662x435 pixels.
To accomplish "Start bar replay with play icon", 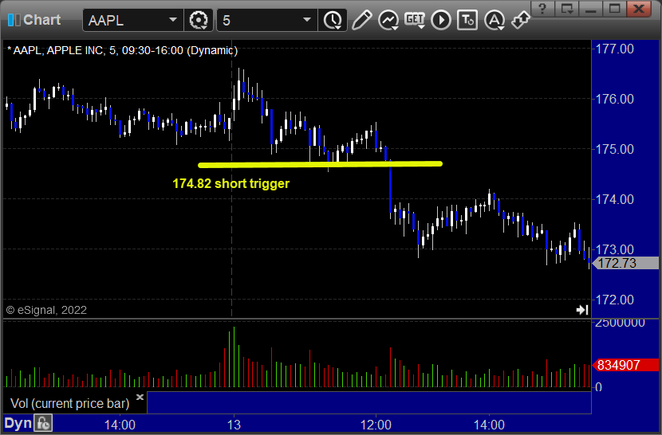I will (441, 20).
